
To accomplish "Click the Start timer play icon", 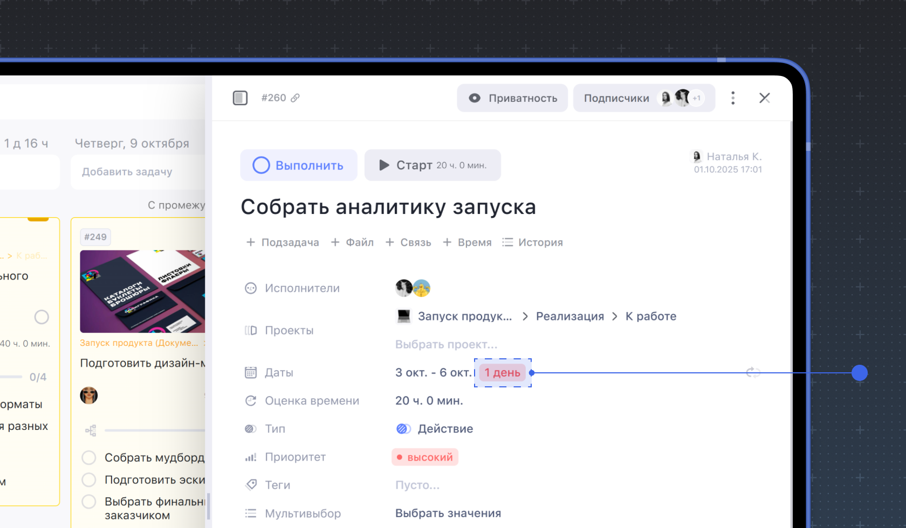I will point(384,165).
